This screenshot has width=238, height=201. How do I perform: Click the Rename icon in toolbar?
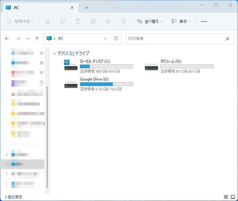click(93, 21)
